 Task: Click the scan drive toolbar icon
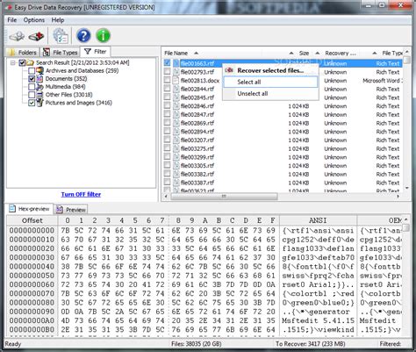coord(17,36)
